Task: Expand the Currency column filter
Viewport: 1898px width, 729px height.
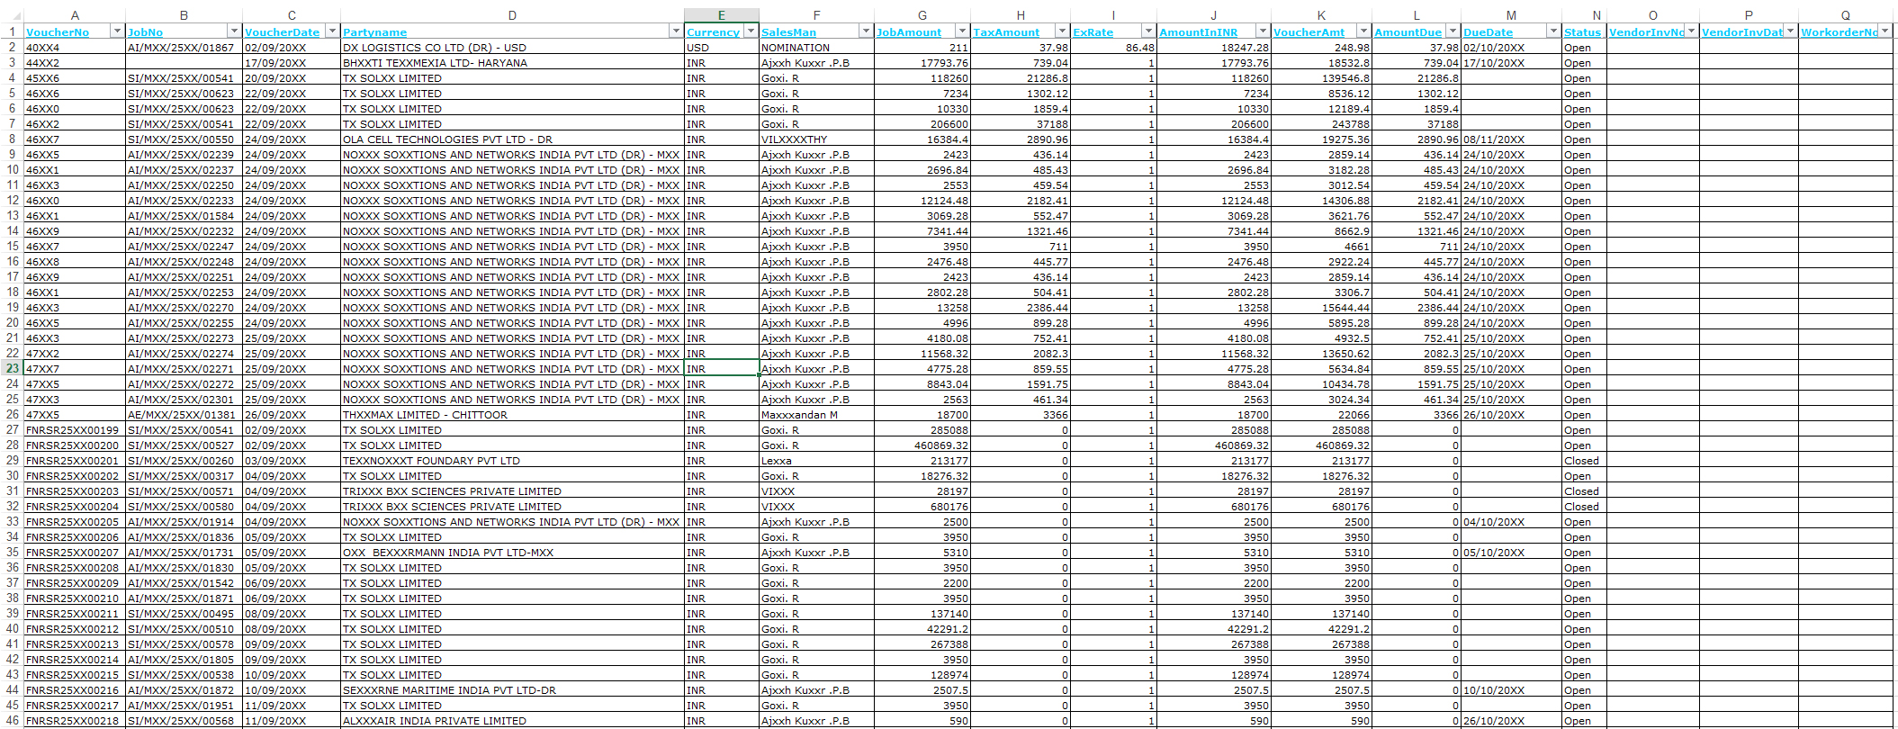Action: point(751,31)
